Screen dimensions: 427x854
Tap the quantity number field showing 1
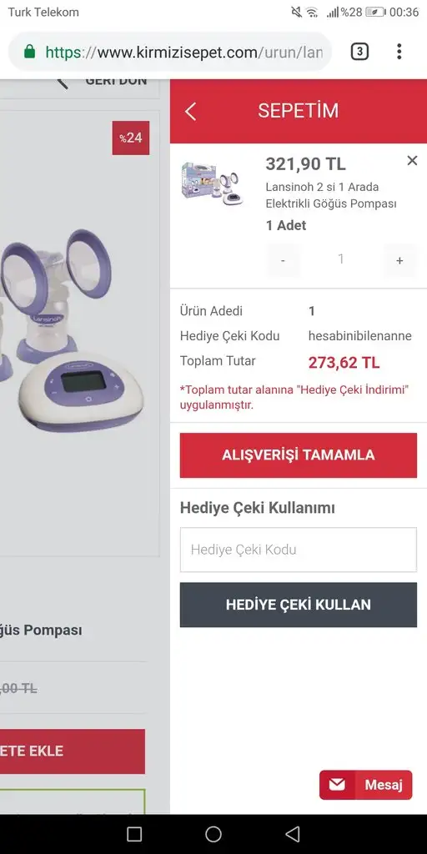[x=341, y=259]
